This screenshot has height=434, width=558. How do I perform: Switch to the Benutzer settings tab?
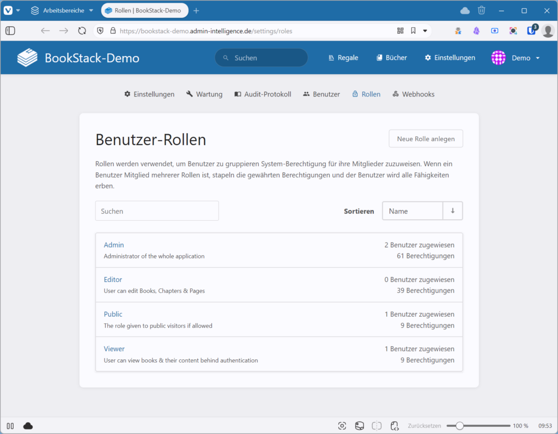pyautogui.click(x=321, y=94)
